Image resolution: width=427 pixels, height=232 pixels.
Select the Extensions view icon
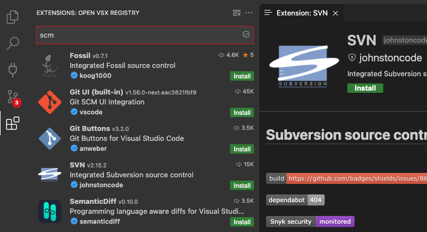[x=13, y=124]
